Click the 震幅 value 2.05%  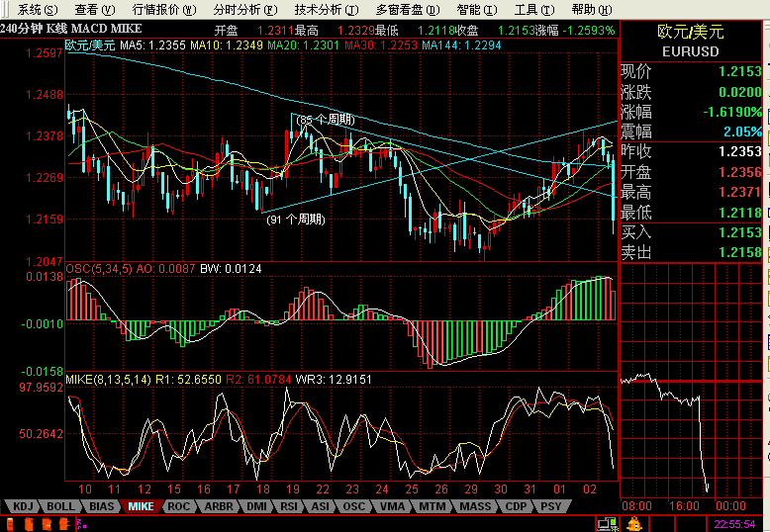(x=743, y=133)
